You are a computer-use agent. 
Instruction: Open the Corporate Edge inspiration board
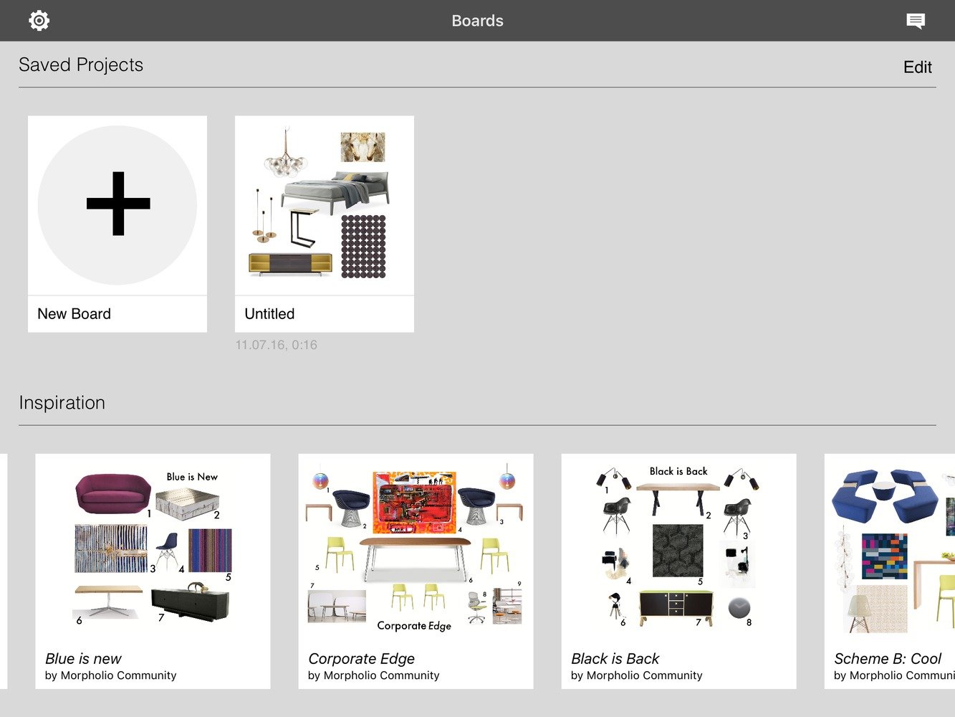(416, 552)
